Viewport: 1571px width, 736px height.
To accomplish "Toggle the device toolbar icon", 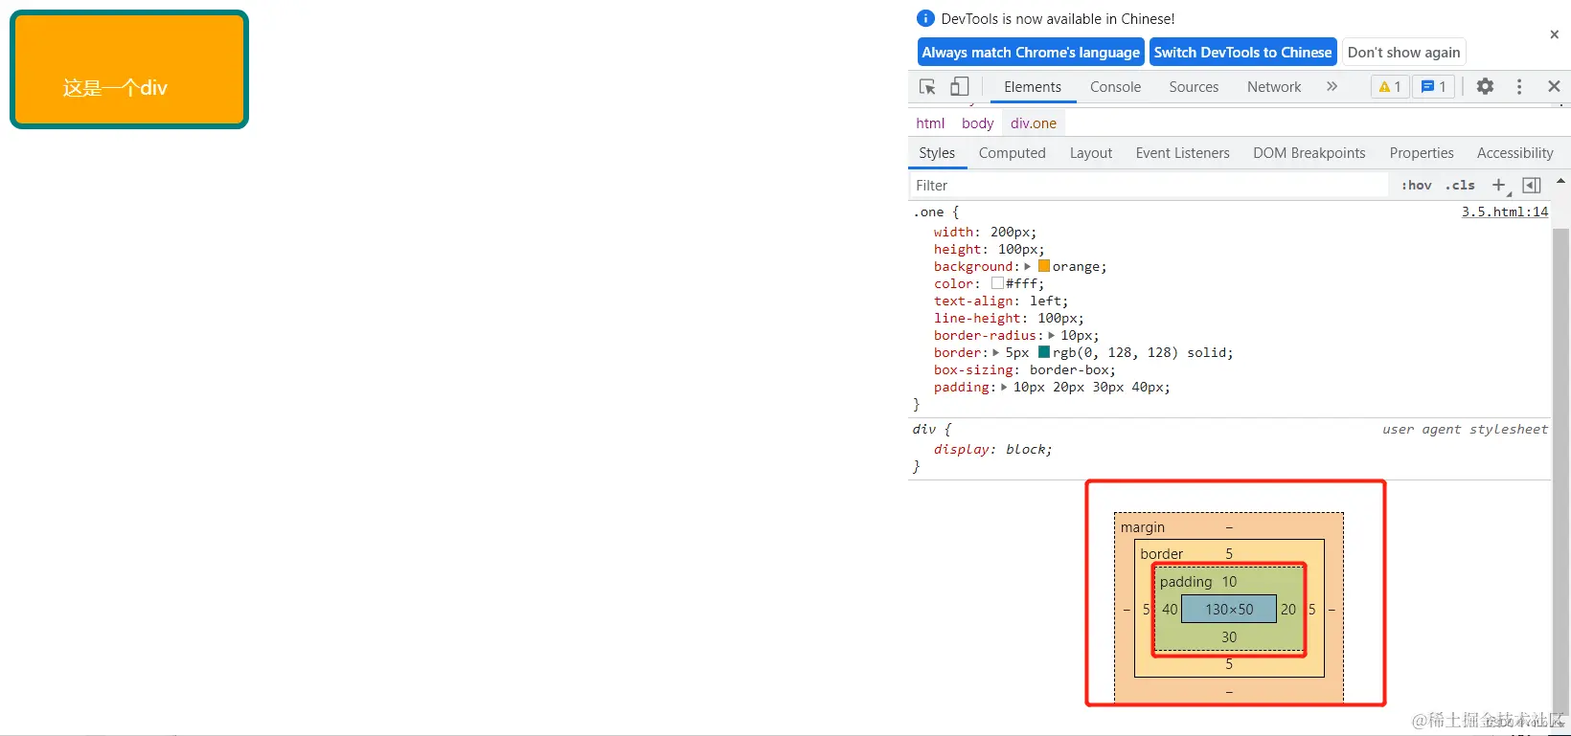I will pyautogui.click(x=959, y=87).
